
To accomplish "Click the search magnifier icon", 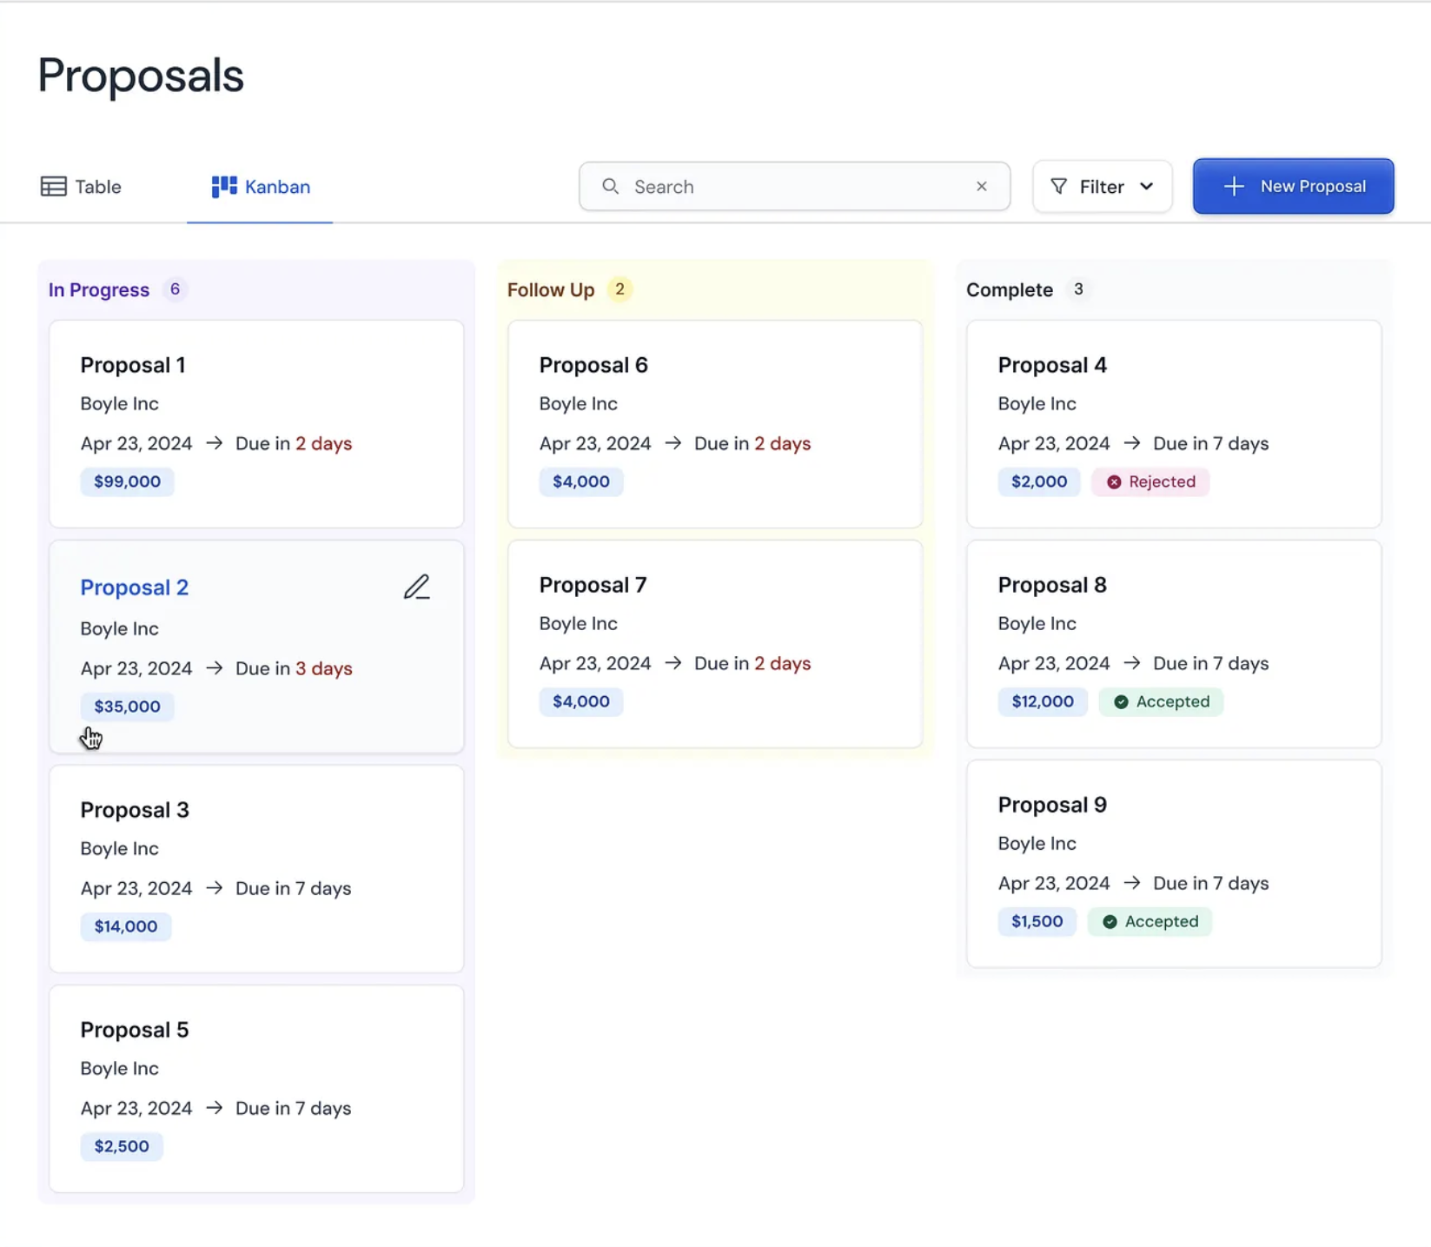I will tap(610, 186).
